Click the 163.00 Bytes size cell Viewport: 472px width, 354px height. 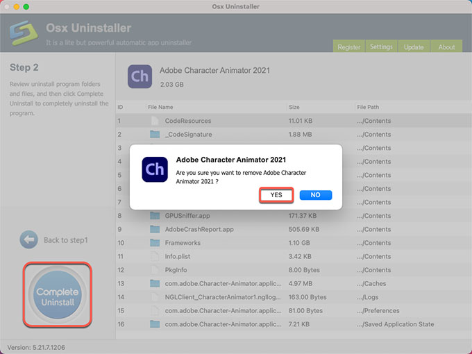[x=307, y=297]
